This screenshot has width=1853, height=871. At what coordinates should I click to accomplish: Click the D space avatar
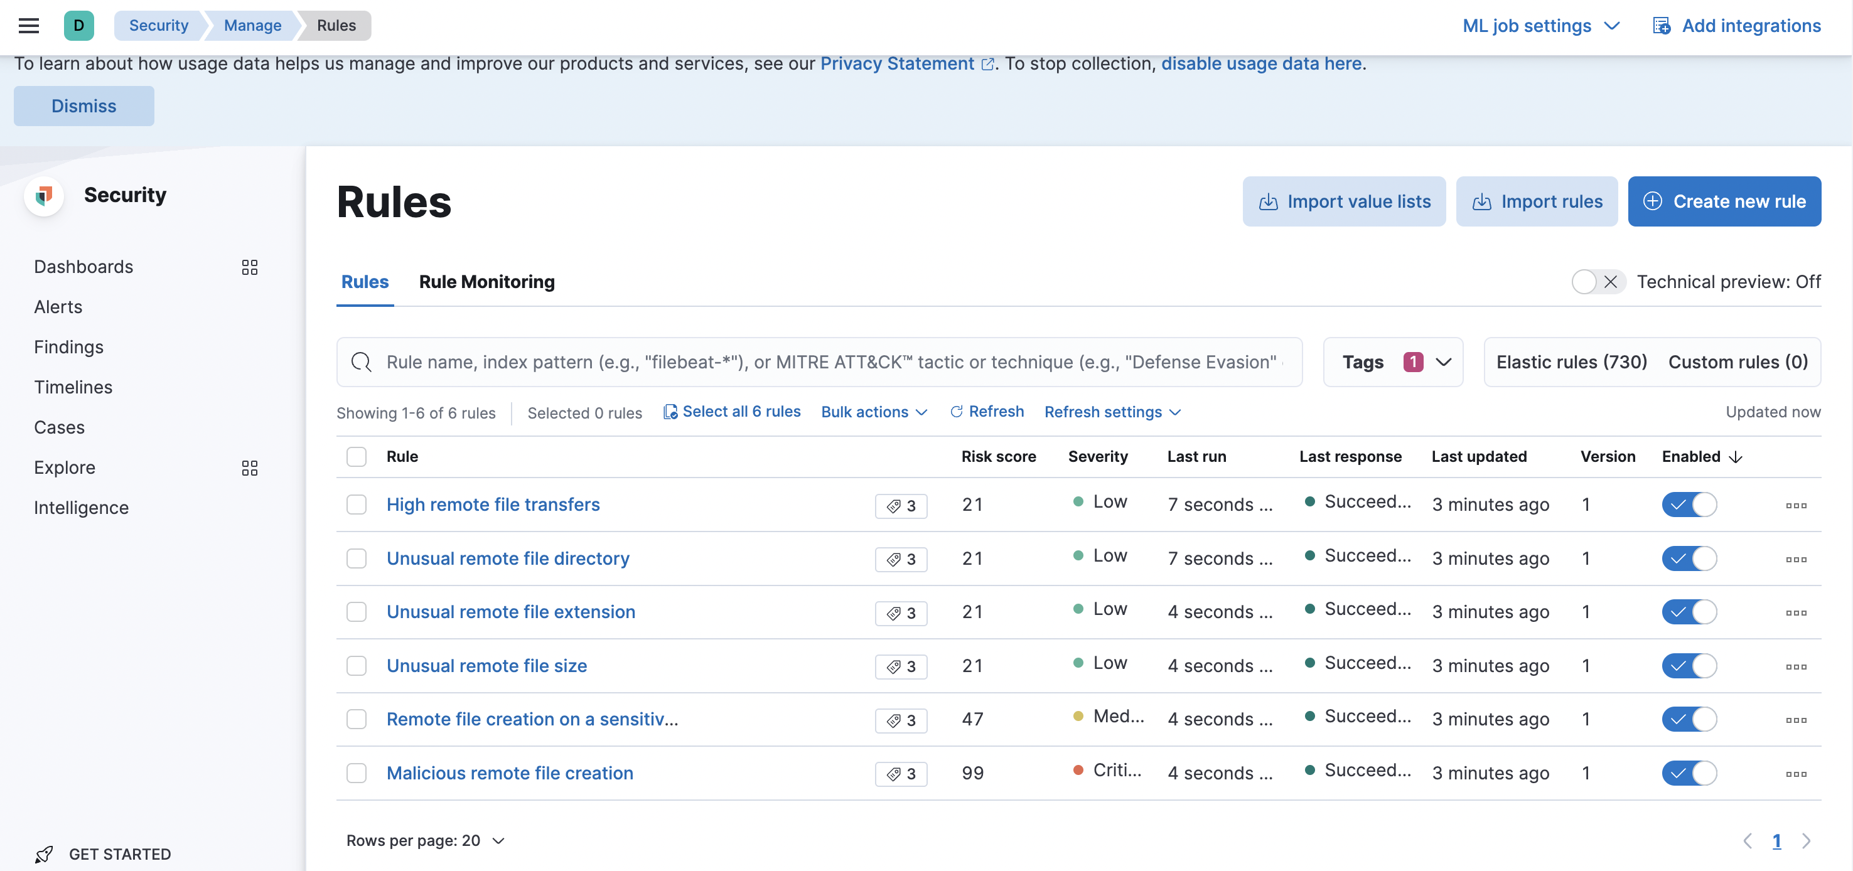tap(78, 26)
